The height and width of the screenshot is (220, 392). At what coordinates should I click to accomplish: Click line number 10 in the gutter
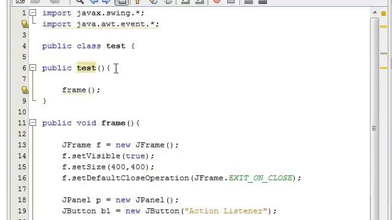22,112
